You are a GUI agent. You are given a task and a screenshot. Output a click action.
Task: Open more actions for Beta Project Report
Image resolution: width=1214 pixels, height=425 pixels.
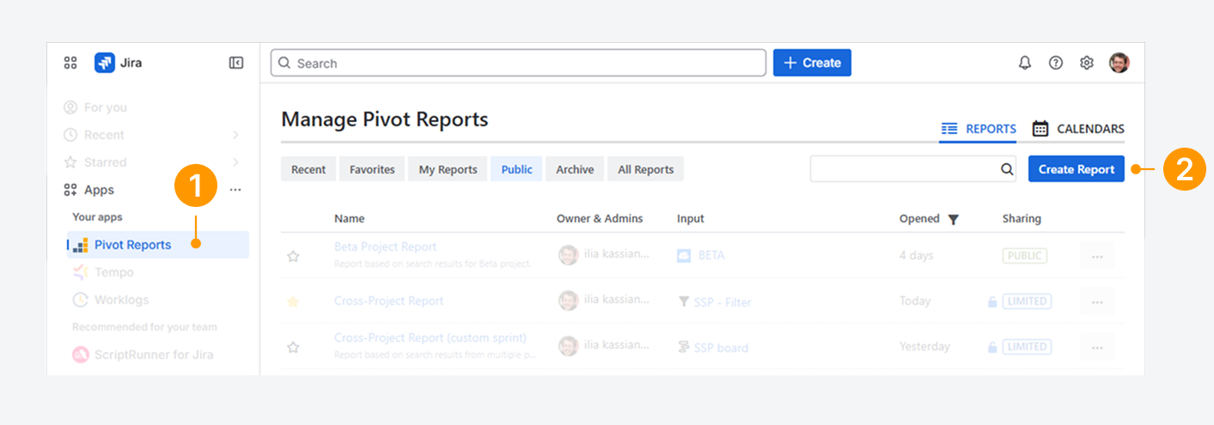click(1097, 256)
